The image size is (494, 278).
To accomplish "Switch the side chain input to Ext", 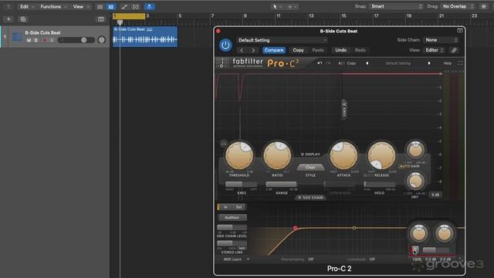I will tap(239, 207).
